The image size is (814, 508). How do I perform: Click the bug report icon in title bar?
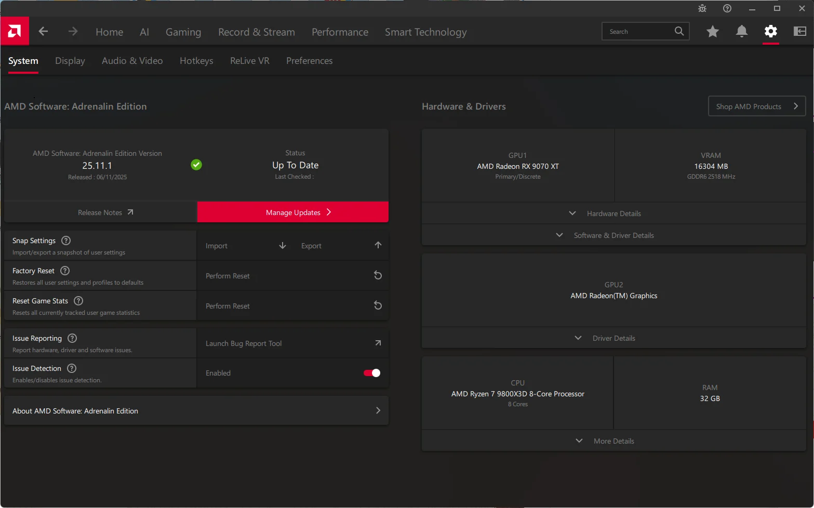click(702, 8)
